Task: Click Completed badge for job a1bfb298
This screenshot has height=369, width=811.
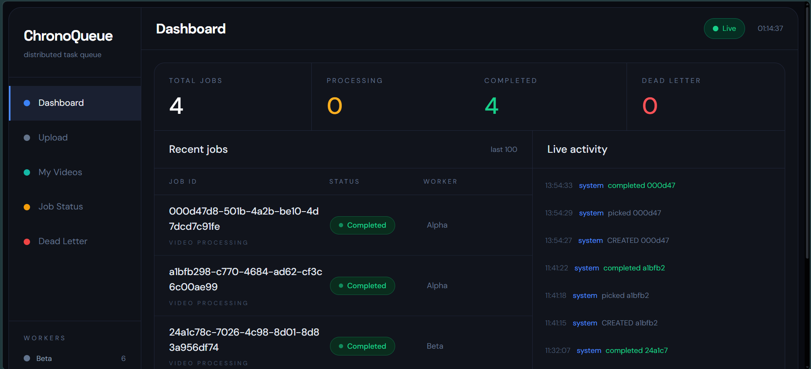Action: (x=363, y=286)
